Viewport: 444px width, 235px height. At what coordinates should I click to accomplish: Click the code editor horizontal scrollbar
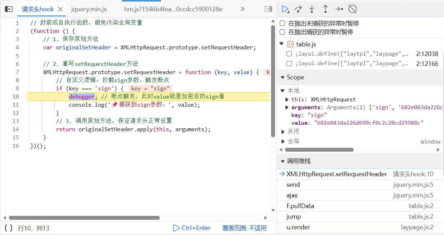[84, 218]
